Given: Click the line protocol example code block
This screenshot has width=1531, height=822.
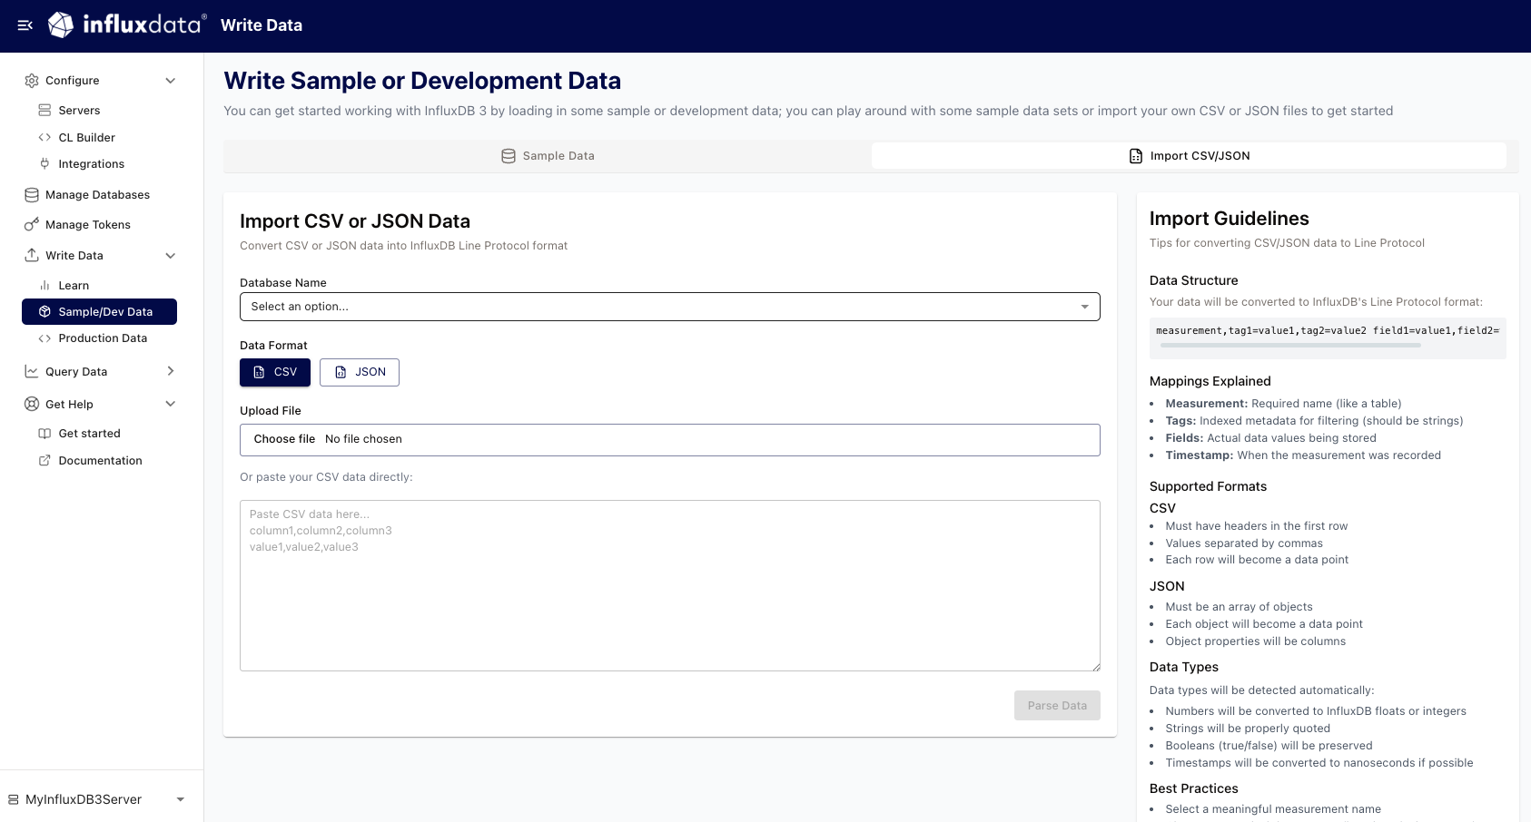Looking at the screenshot, I should [1328, 338].
